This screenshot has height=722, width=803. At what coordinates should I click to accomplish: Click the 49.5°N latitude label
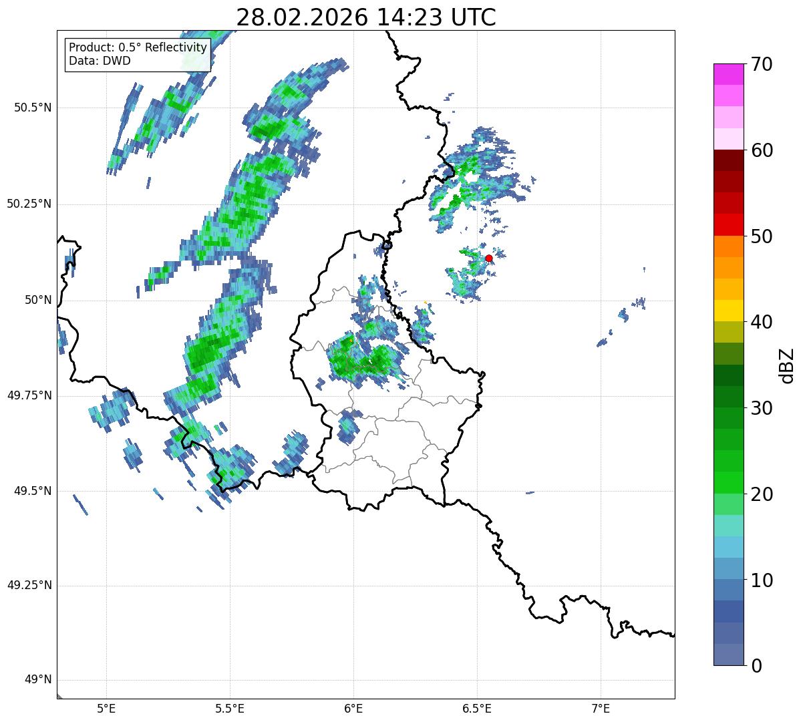click(x=33, y=491)
